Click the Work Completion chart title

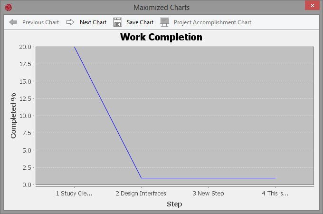click(161, 37)
